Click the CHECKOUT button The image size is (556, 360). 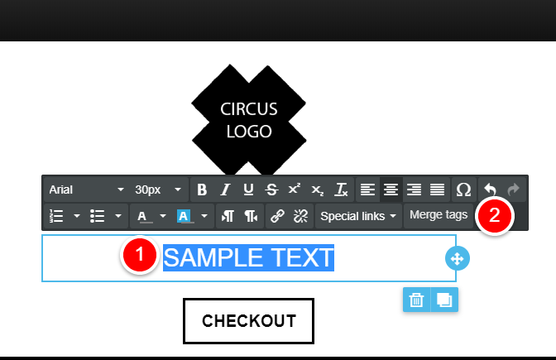point(248,321)
